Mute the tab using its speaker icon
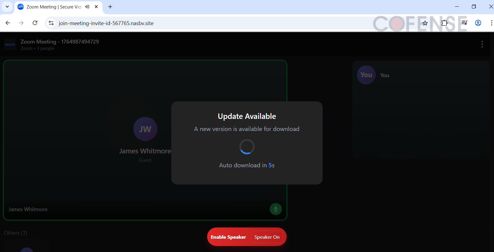Image resolution: width=494 pixels, height=252 pixels. [x=87, y=7]
